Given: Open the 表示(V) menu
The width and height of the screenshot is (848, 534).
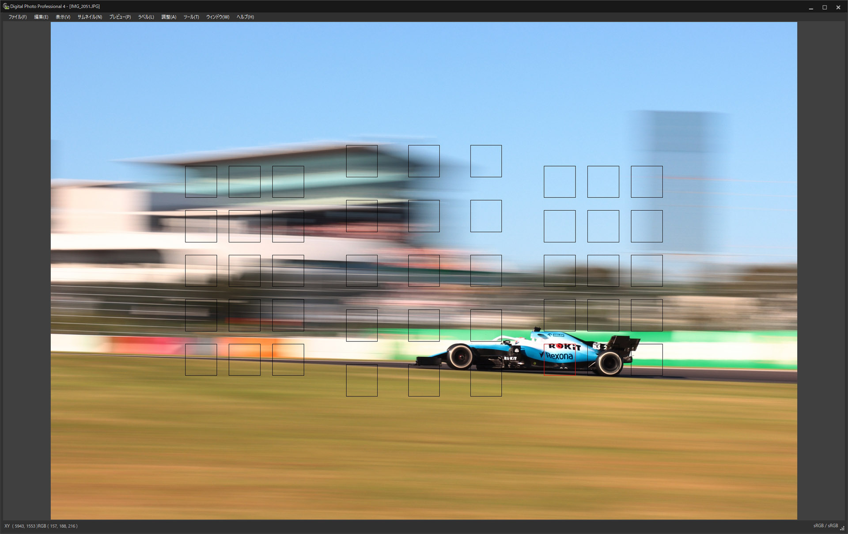Looking at the screenshot, I should pyautogui.click(x=63, y=17).
